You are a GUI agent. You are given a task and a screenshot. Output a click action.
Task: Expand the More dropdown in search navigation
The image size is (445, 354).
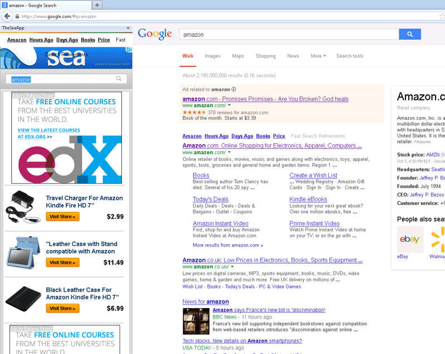[x=318, y=56]
